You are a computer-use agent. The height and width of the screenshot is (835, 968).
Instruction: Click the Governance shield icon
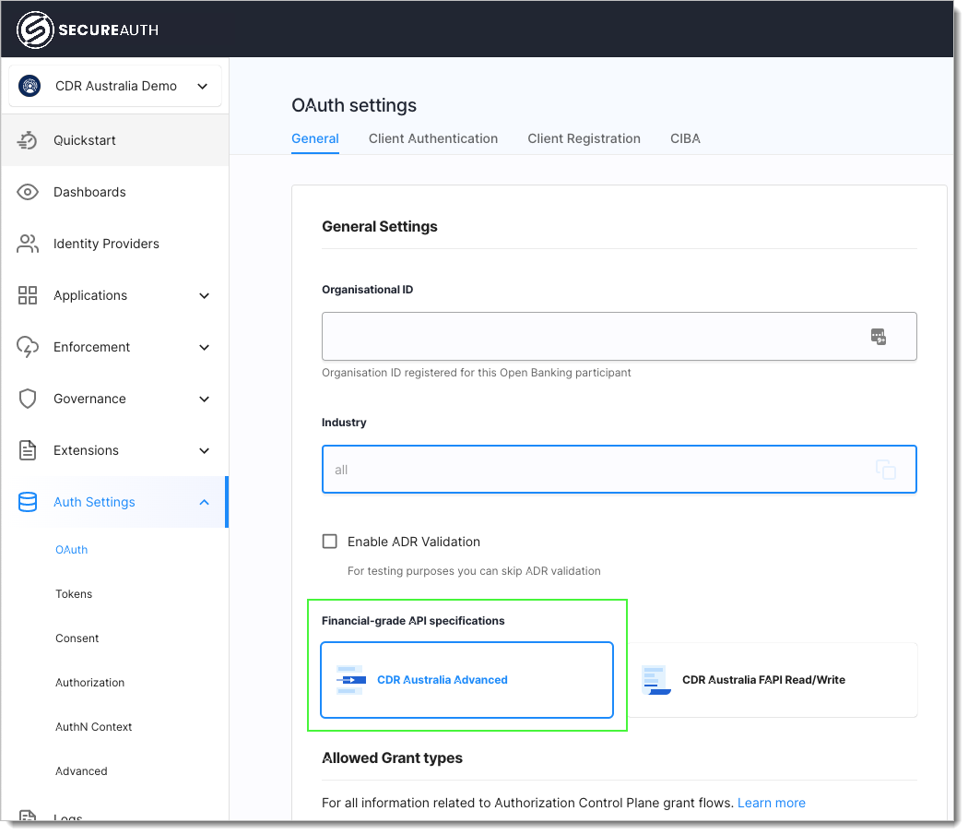[27, 399]
